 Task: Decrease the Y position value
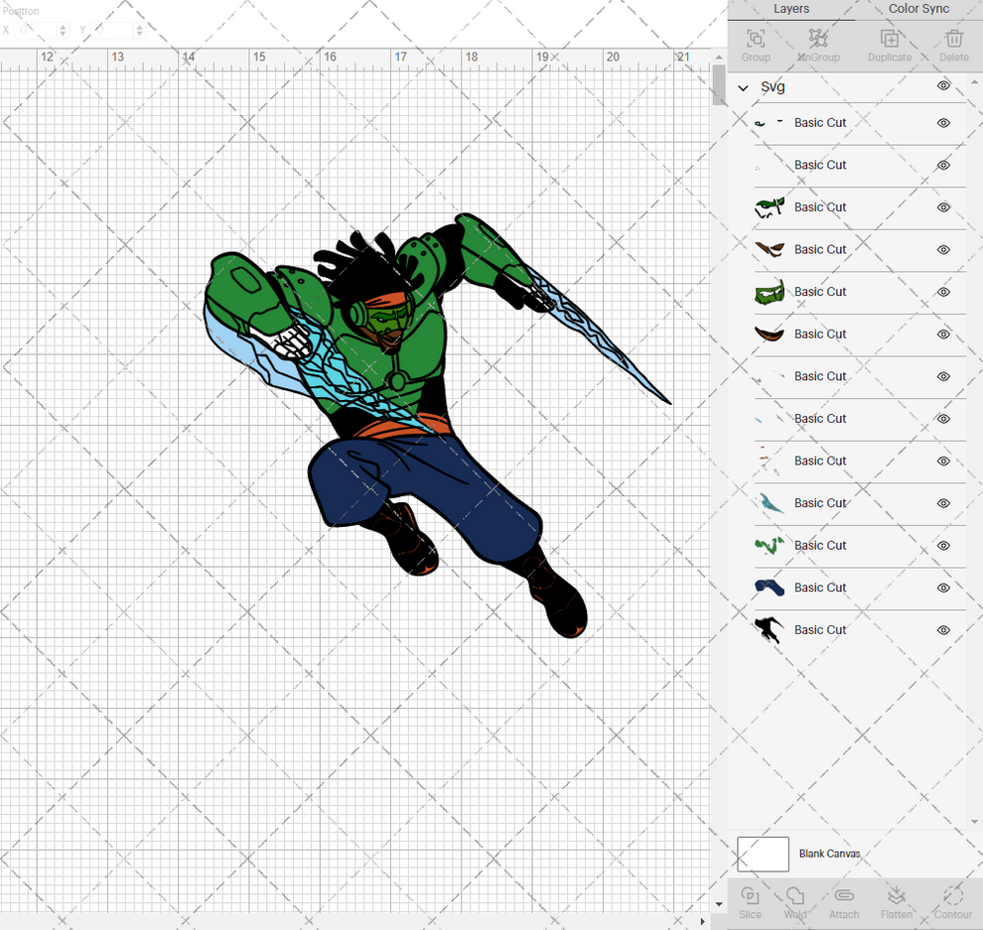click(139, 34)
